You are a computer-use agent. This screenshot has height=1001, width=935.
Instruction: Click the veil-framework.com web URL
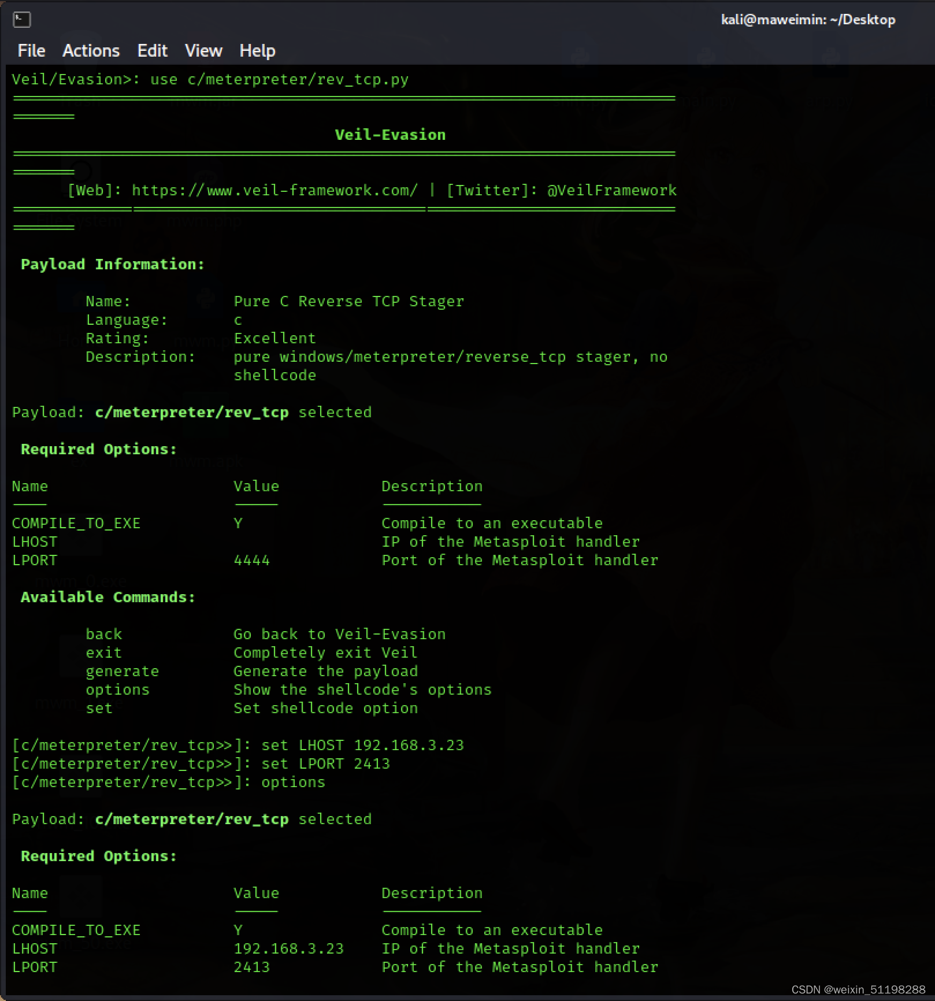pyautogui.click(x=274, y=190)
